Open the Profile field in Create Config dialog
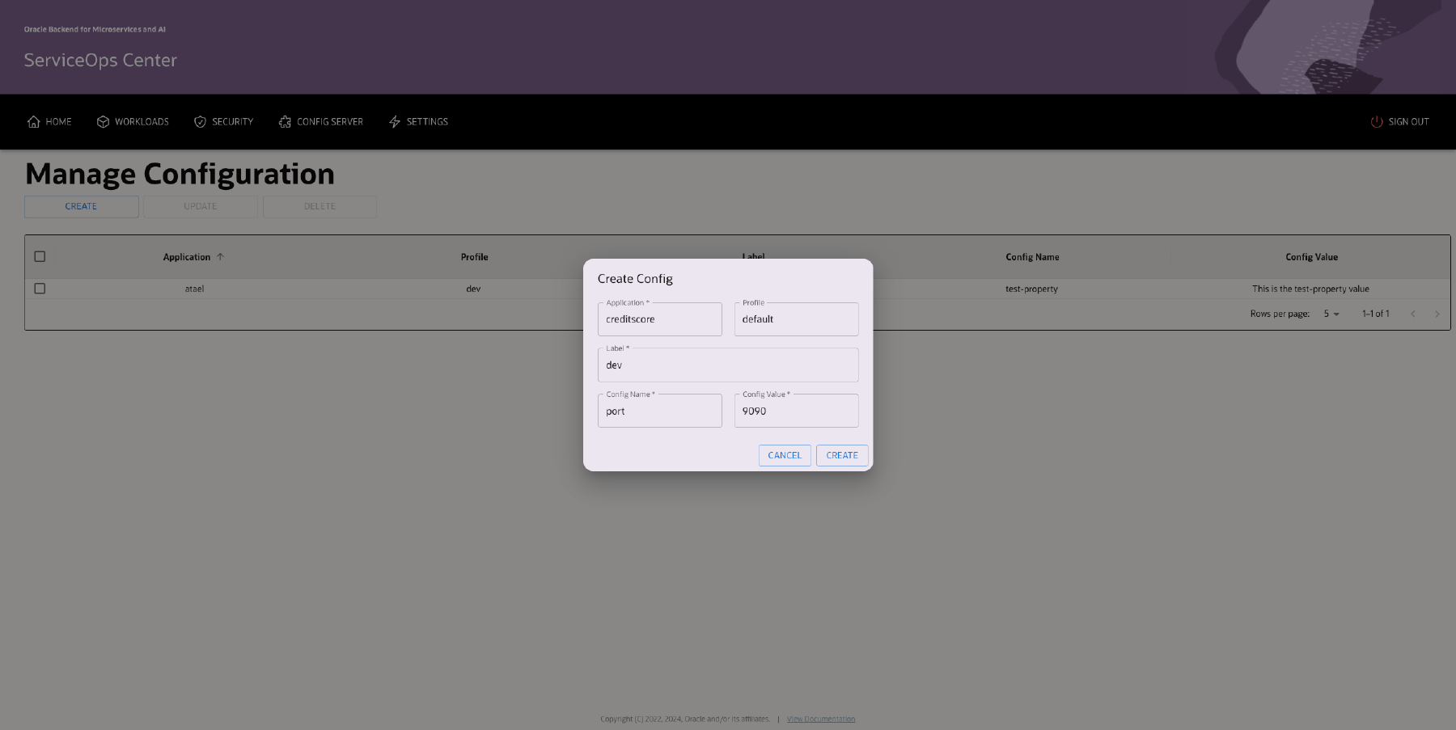The height and width of the screenshot is (730, 1456). 796,319
